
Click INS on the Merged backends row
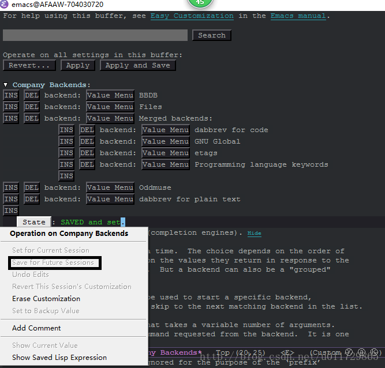(x=11, y=118)
